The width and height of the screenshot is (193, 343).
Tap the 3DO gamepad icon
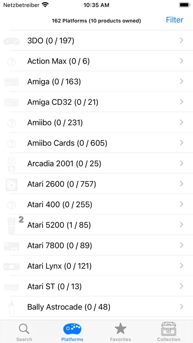click(11, 41)
